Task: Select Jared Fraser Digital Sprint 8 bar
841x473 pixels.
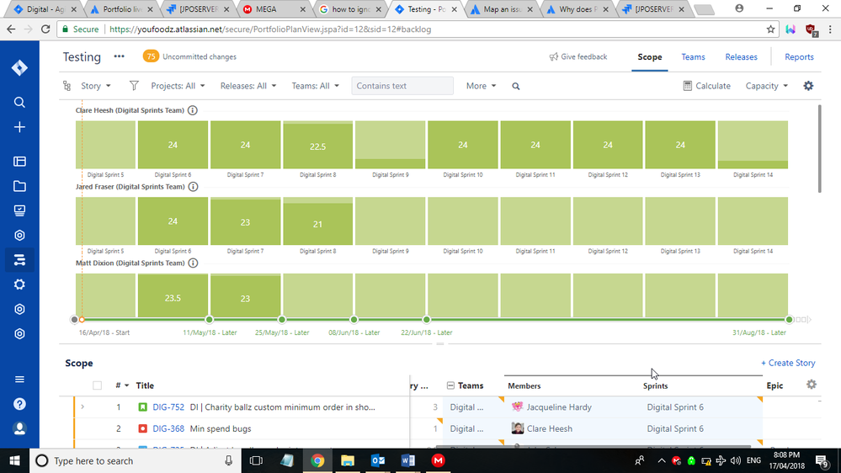Action: (318, 221)
